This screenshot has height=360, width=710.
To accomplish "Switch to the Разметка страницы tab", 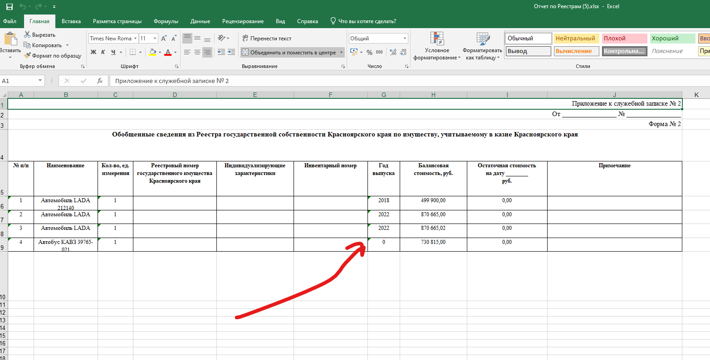I will click(117, 21).
